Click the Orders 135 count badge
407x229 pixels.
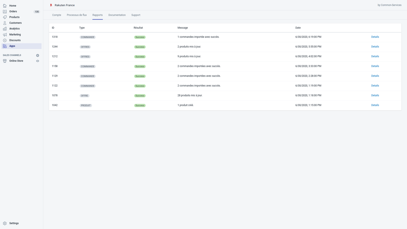click(x=37, y=12)
